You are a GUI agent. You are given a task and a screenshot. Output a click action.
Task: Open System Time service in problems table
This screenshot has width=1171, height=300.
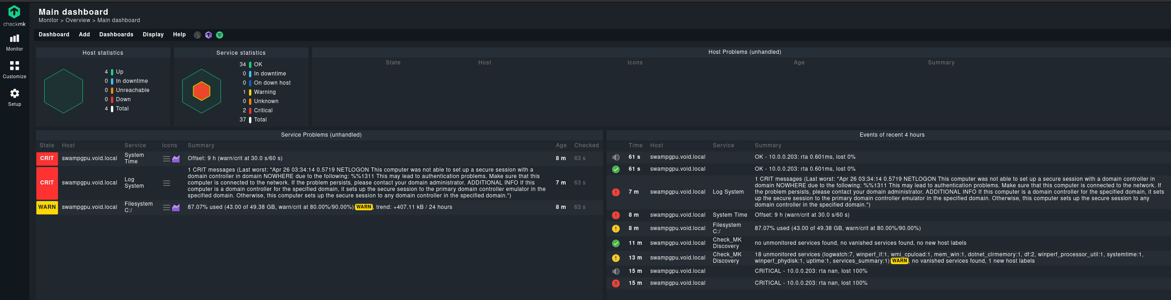[134, 158]
